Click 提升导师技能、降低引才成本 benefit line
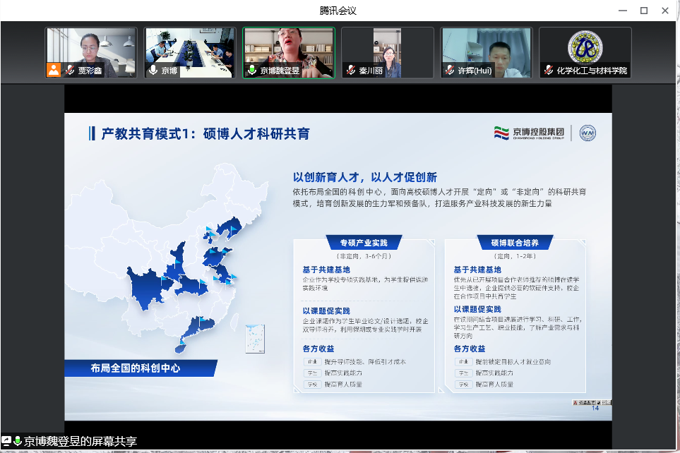The width and height of the screenshot is (680, 453). click(x=365, y=361)
